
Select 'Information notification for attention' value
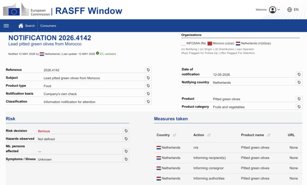click(x=70, y=102)
